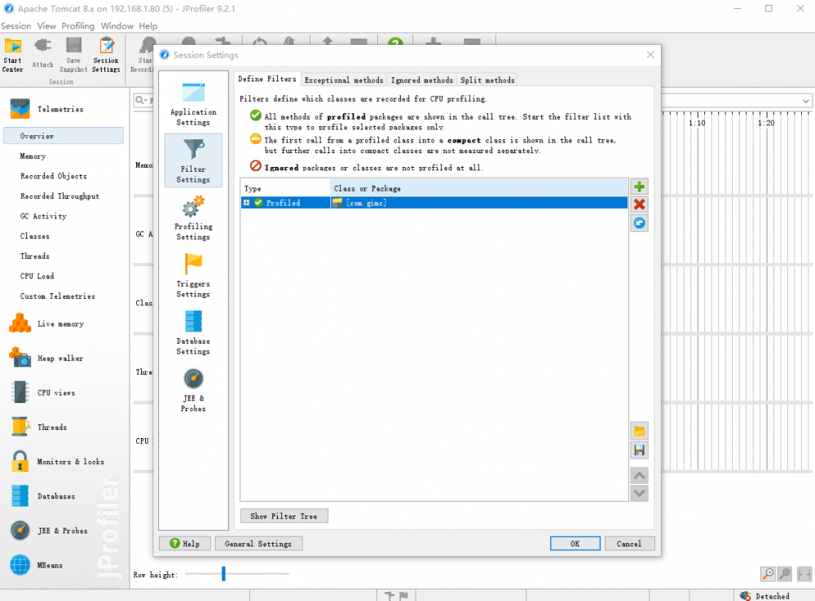
Task: Reset filters with blue circular arrow icon
Action: tap(639, 223)
